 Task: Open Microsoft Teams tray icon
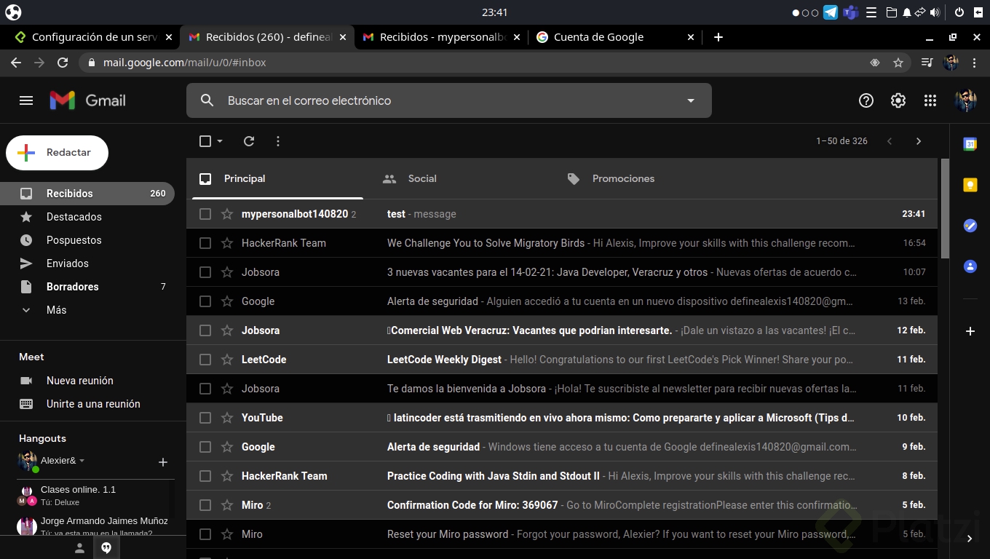tap(850, 12)
